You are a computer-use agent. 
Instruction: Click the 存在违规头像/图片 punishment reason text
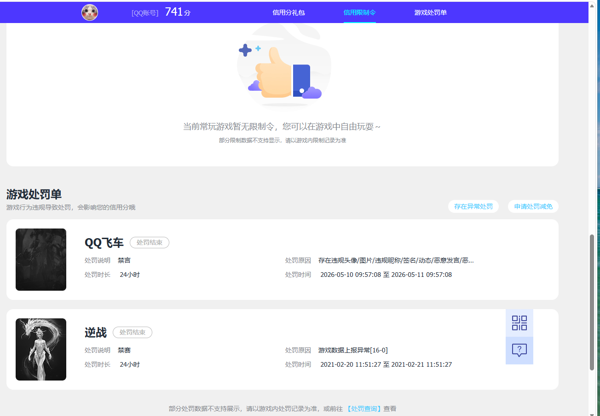[396, 260]
